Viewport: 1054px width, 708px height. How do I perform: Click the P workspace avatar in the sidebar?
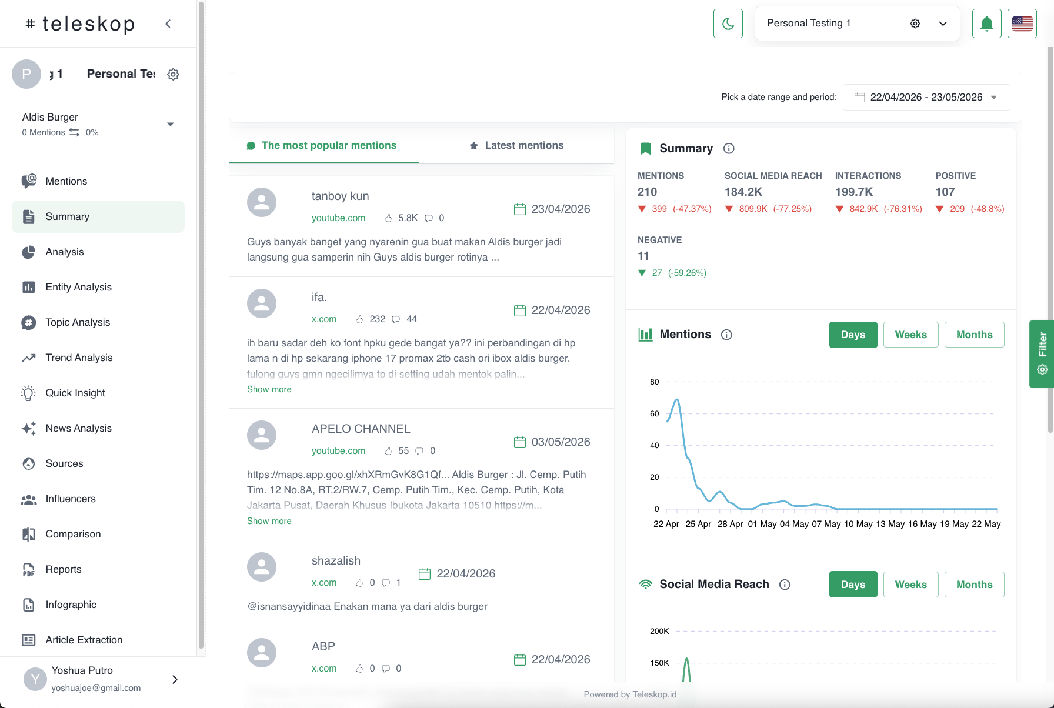click(26, 74)
